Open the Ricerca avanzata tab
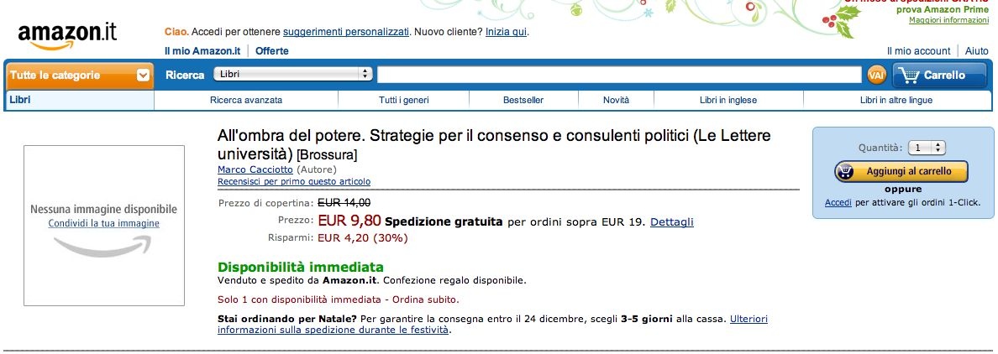The height and width of the screenshot is (354, 998). tap(246, 100)
